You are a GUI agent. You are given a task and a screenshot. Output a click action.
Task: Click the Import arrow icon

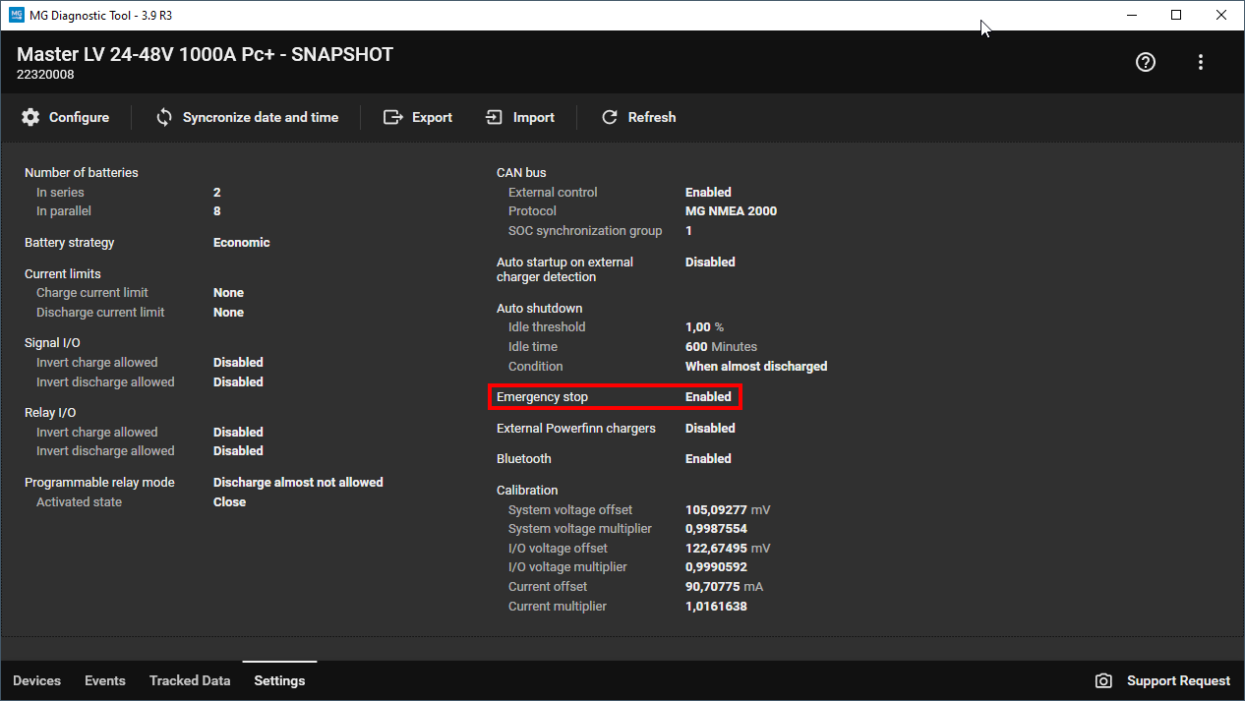(x=494, y=117)
